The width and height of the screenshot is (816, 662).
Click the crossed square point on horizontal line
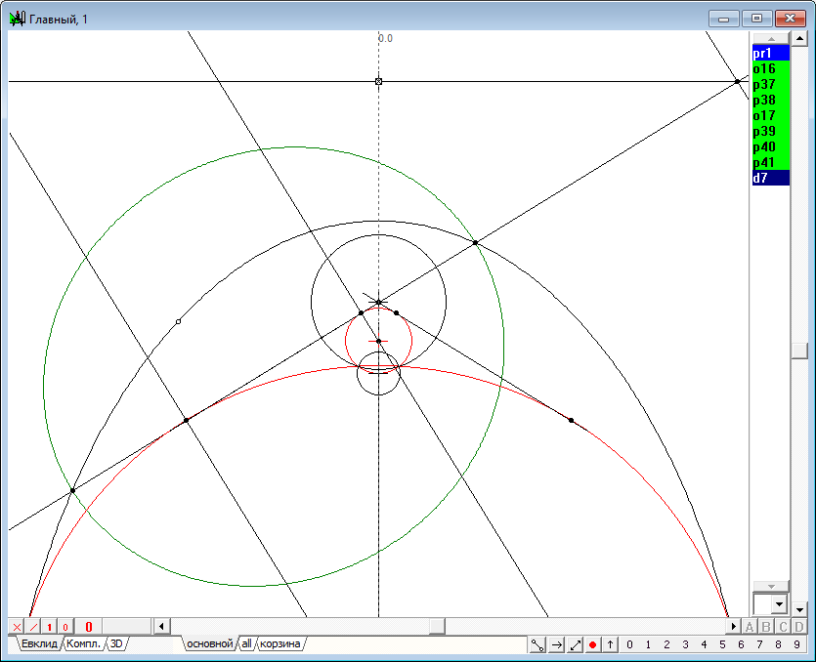[378, 82]
